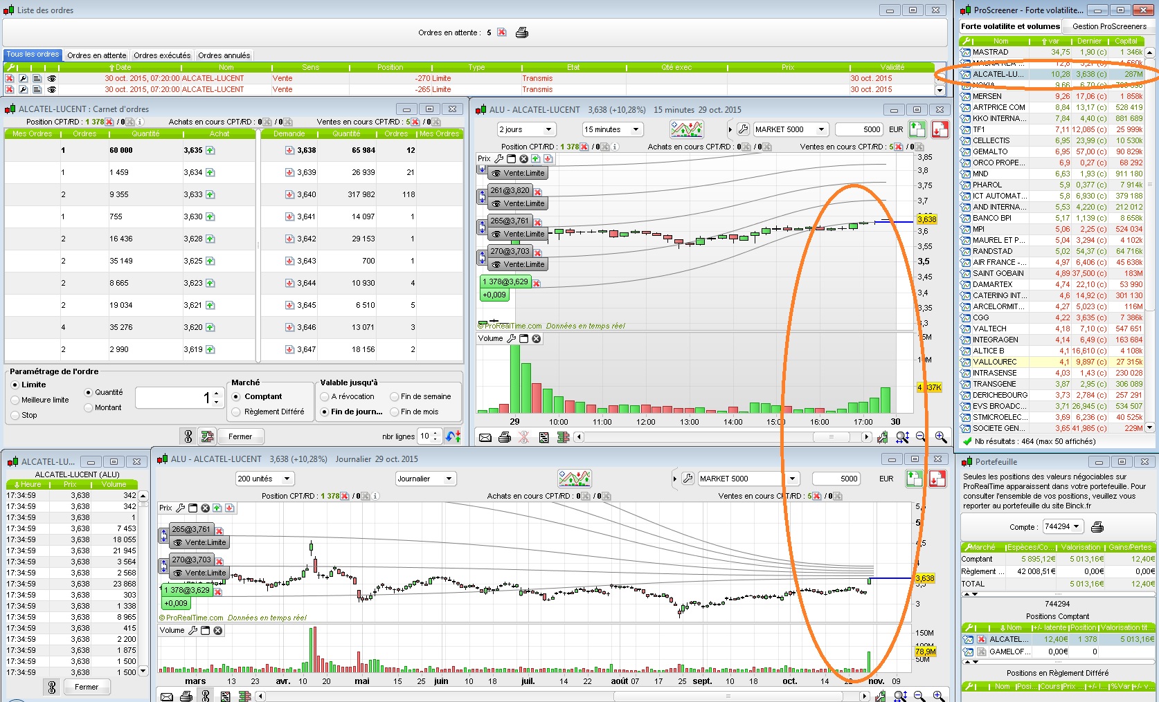Click green buy icon in 15 minutes chart
The height and width of the screenshot is (702, 1159).
pyautogui.click(x=917, y=129)
